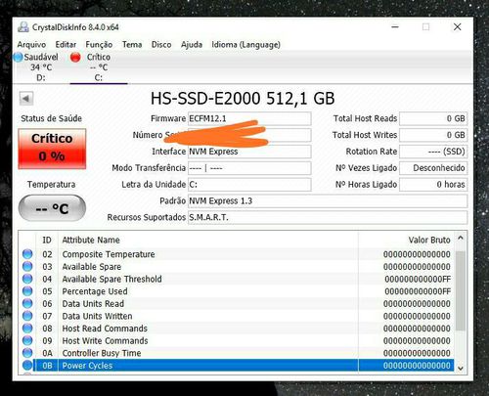Click the red Crítico 0 % health status button
The image size is (489, 396).
pos(52,149)
